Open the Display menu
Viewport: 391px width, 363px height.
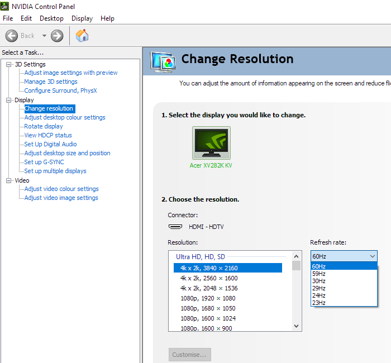(82, 18)
